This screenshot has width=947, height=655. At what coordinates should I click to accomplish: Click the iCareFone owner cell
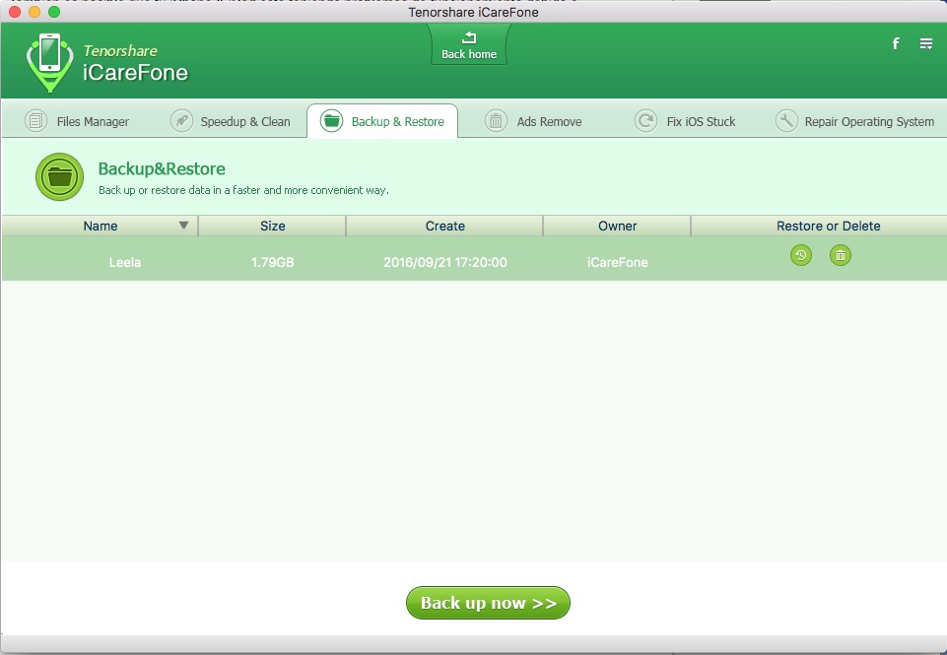click(x=617, y=262)
